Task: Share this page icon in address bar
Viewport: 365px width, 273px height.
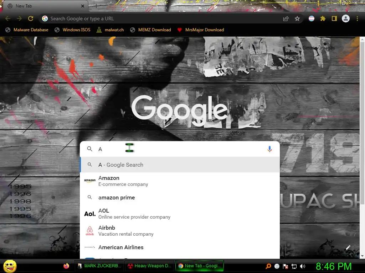Action: pyautogui.click(x=286, y=18)
